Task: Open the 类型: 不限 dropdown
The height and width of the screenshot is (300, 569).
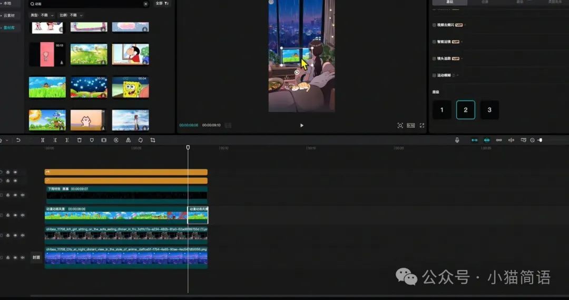Action: coord(42,15)
